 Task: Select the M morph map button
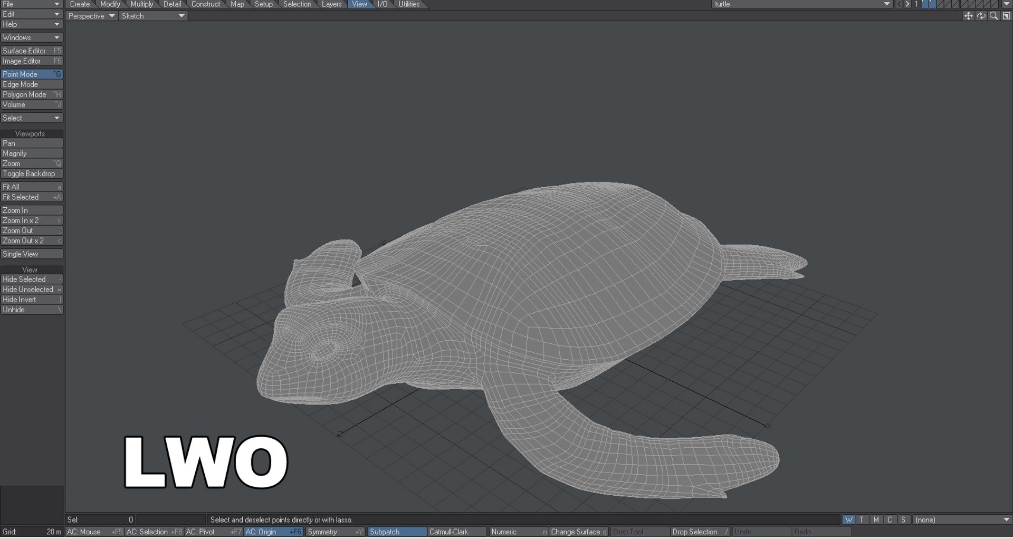[x=876, y=519]
